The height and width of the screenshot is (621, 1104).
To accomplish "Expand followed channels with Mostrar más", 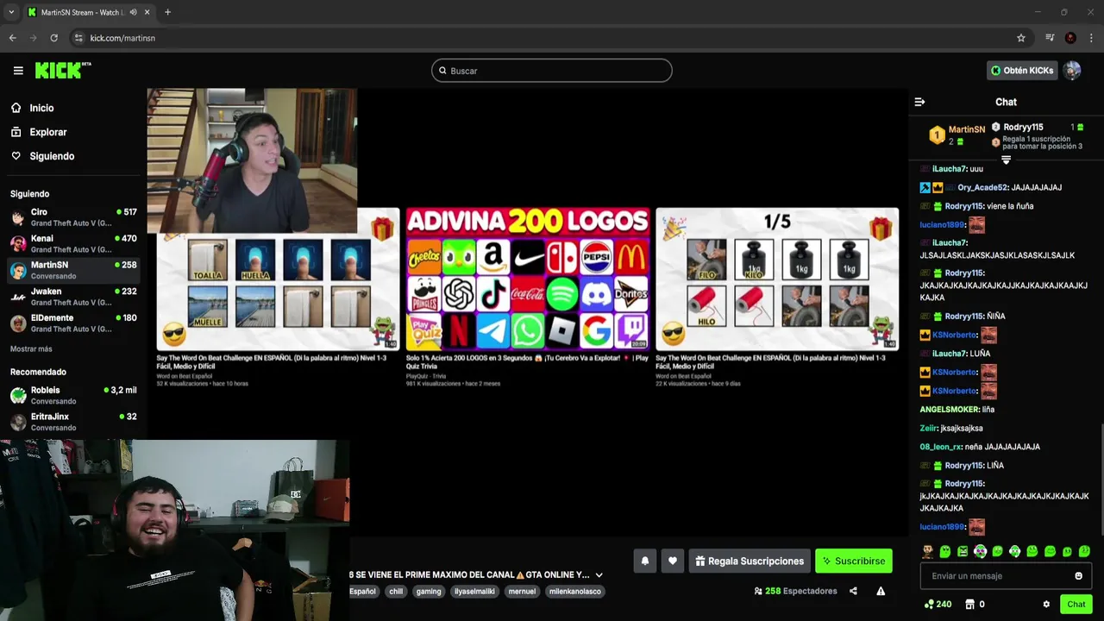I will point(31,349).
